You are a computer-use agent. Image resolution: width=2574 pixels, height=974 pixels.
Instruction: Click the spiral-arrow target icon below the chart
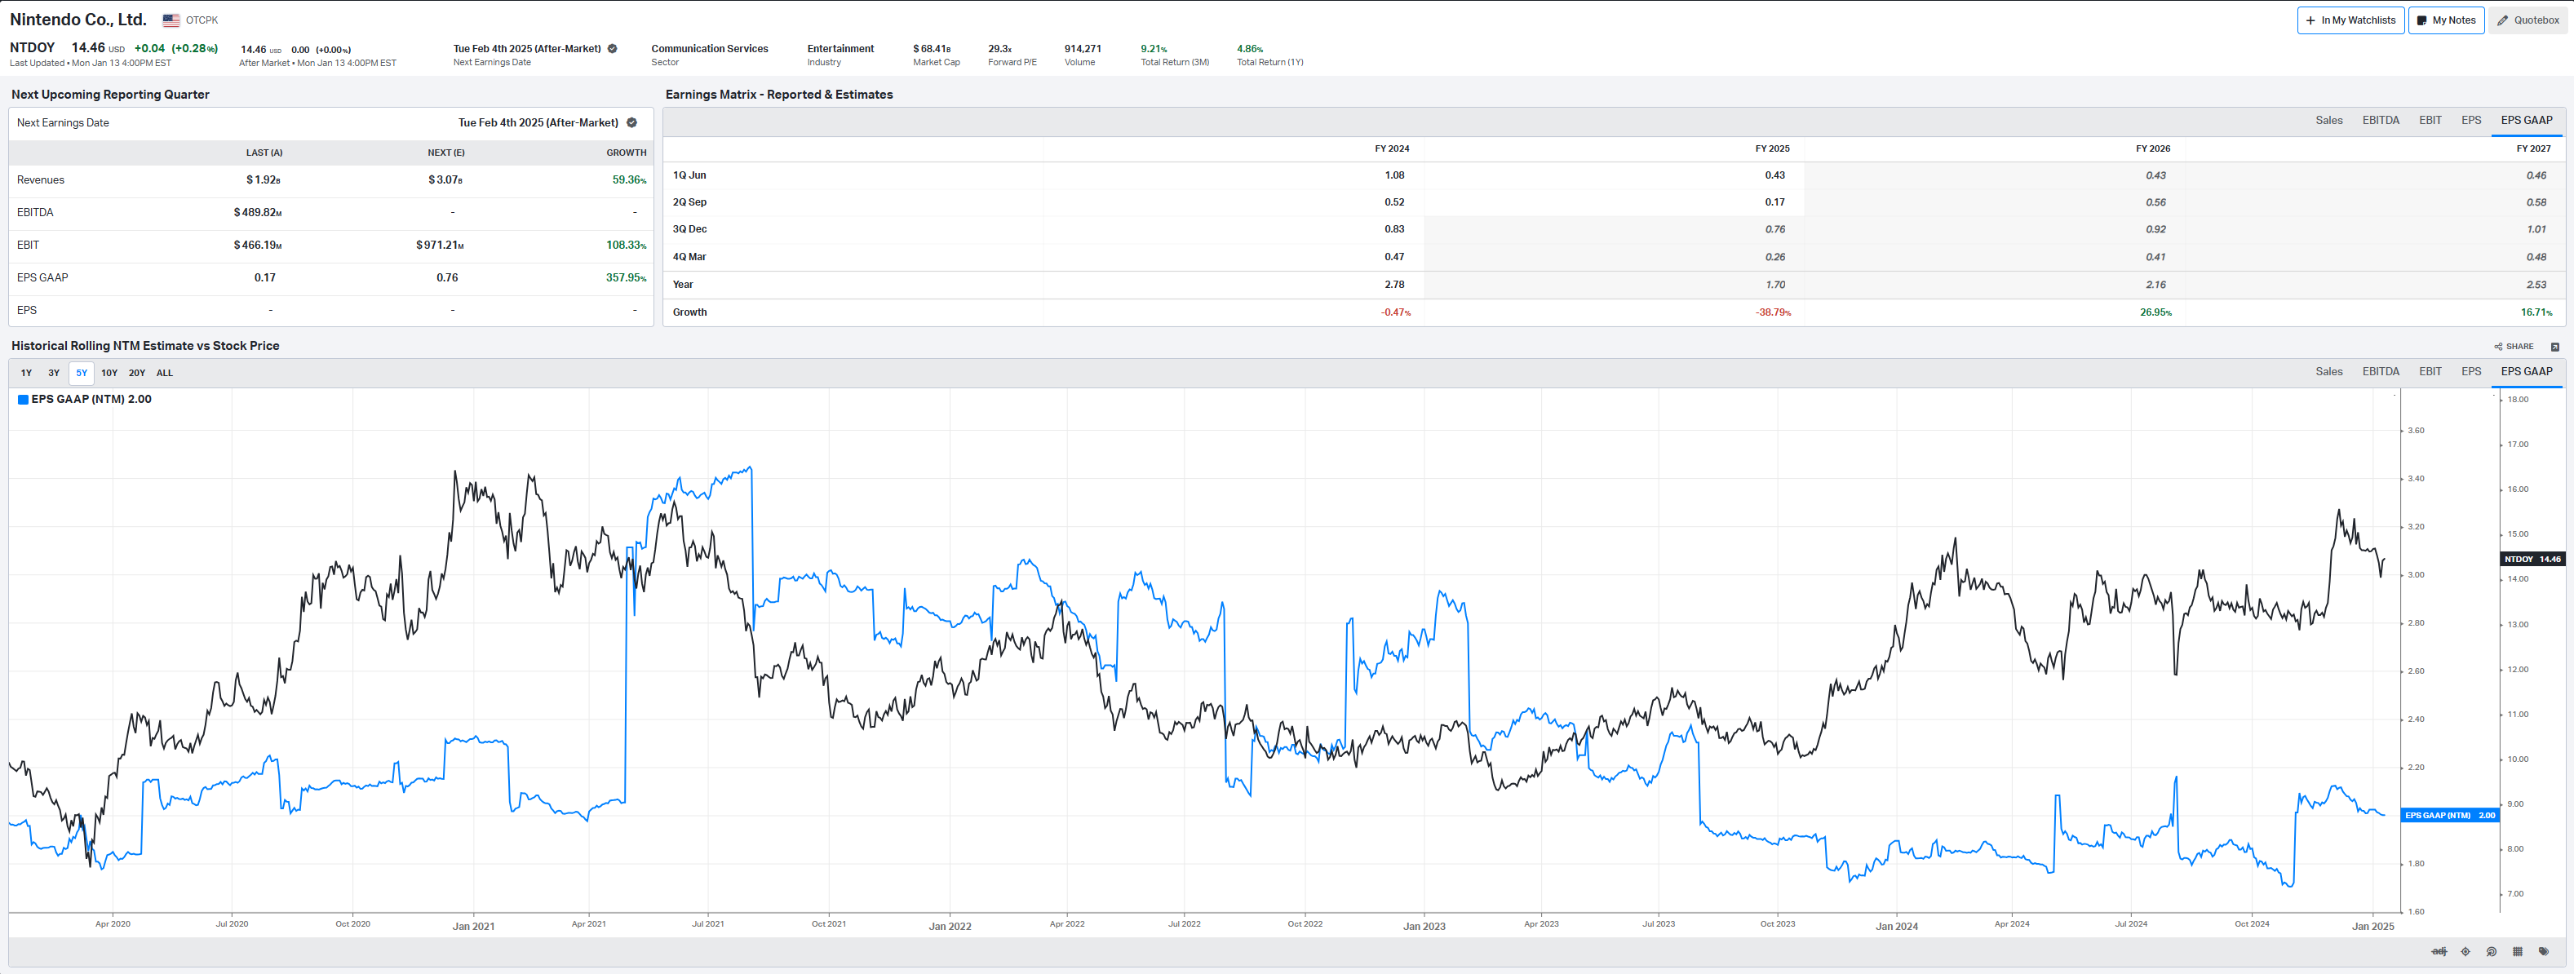(2491, 951)
